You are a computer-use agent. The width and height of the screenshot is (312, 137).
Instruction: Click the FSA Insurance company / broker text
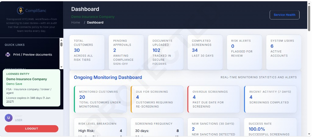coord(29,91)
